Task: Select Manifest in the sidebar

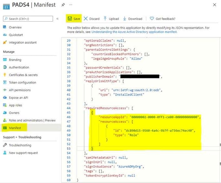Action: pos(15,128)
